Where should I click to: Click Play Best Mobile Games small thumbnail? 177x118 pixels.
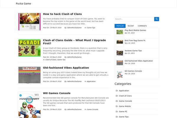click(120, 32)
